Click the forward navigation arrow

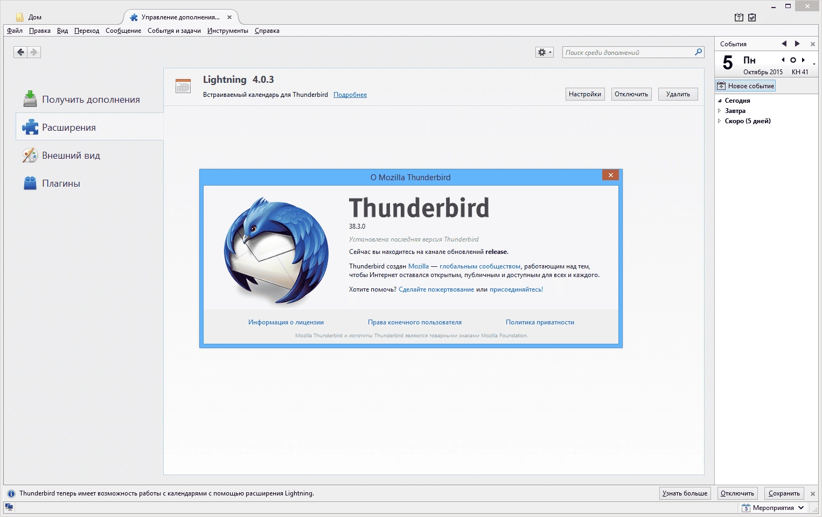(34, 52)
